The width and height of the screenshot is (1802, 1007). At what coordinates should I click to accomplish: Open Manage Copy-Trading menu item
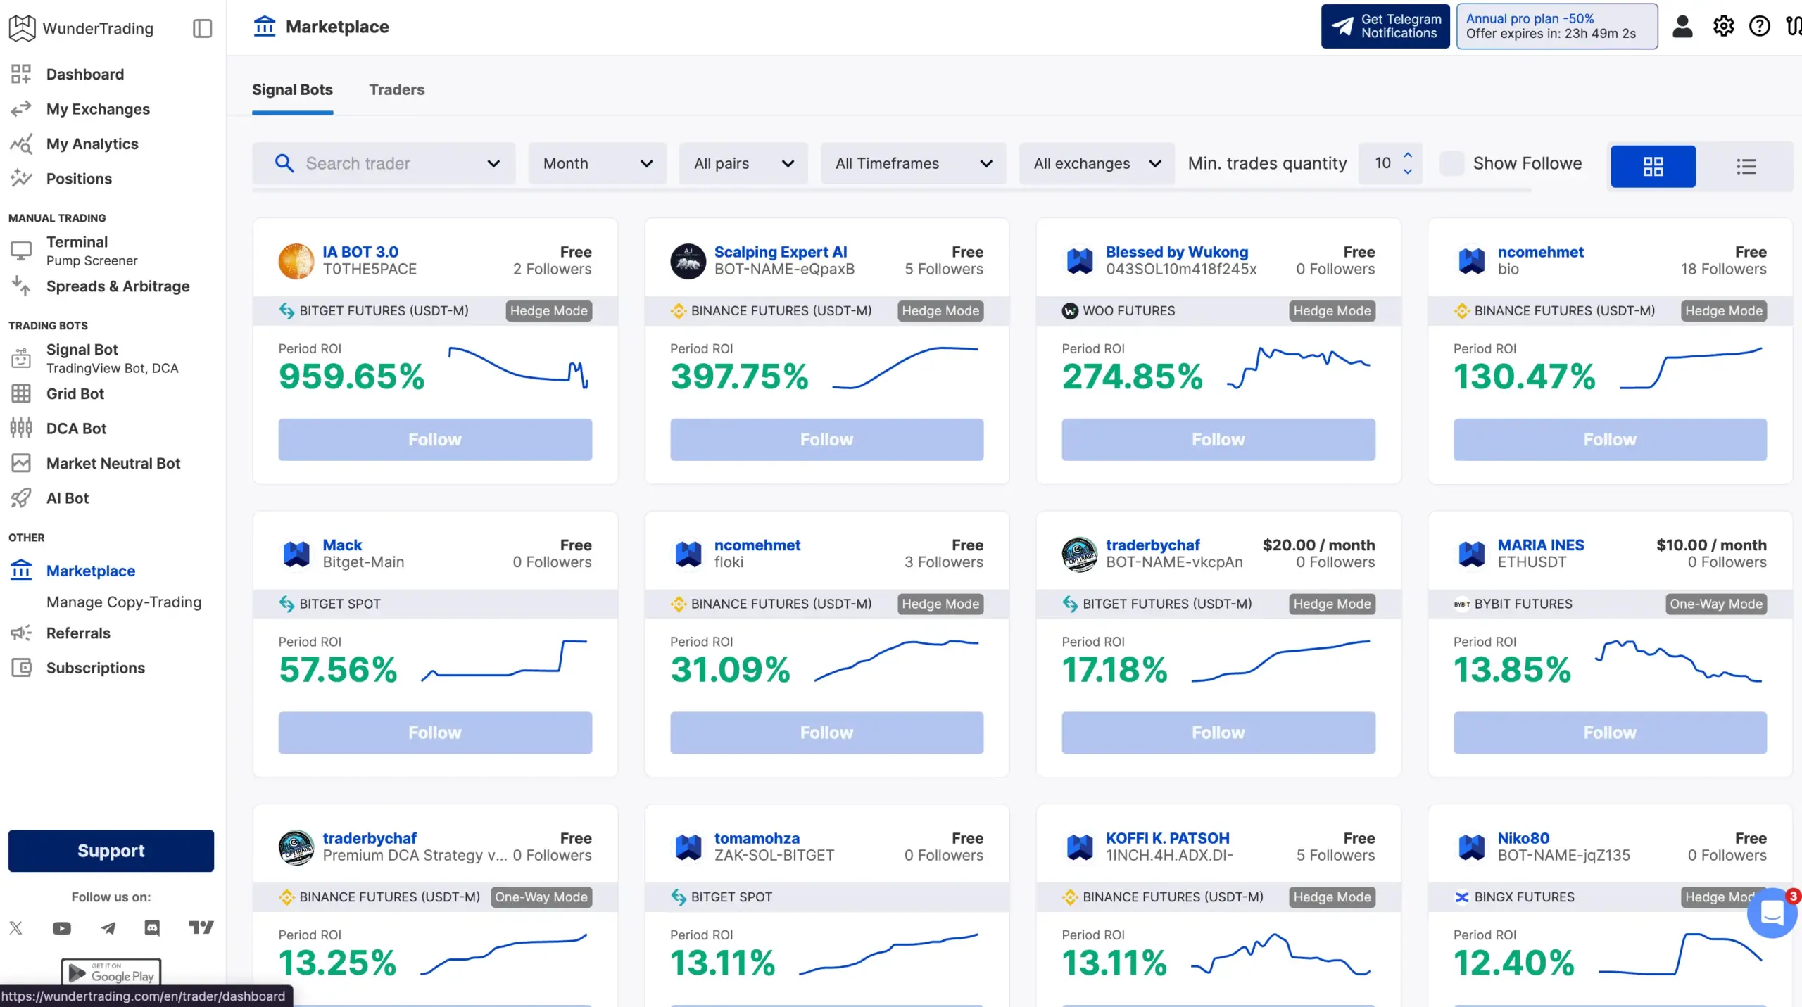(124, 602)
